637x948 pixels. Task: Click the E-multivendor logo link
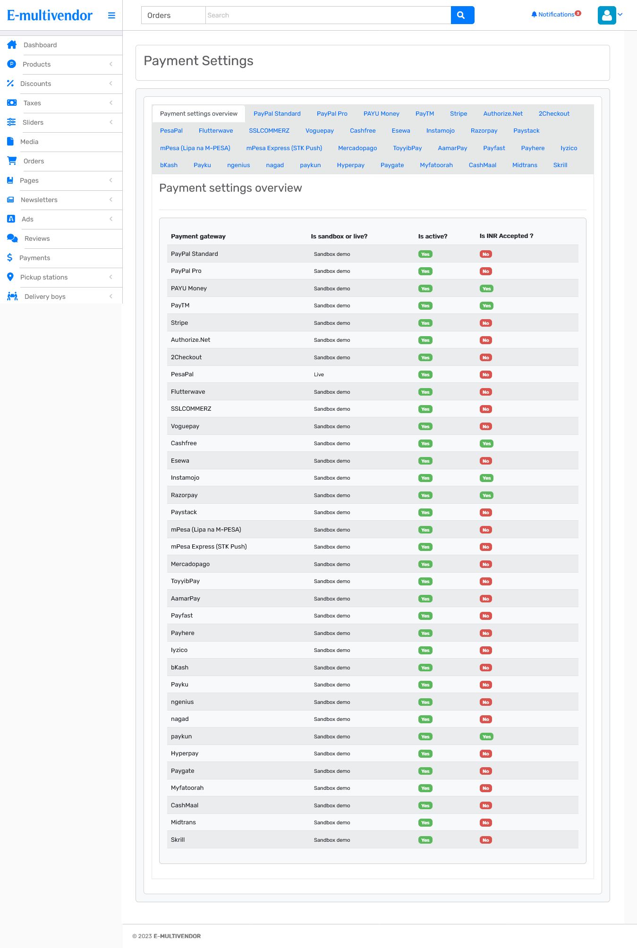point(50,16)
